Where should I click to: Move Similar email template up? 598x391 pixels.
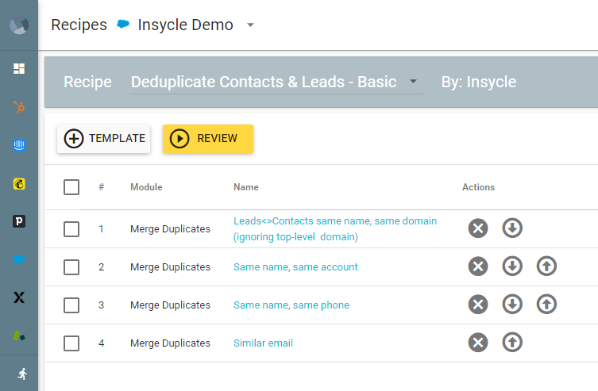point(512,343)
